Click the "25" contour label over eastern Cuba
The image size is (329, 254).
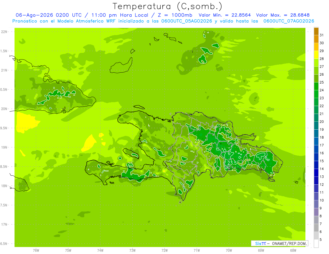pos(59,97)
